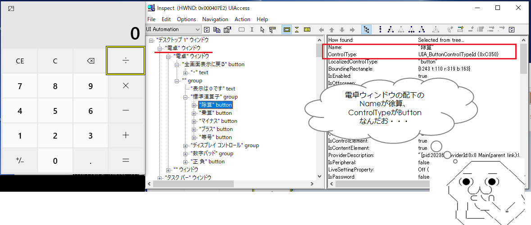Image resolution: width=531 pixels, height=225 pixels.
Task: Select the "等号" button tree item
Action: tap(215, 137)
